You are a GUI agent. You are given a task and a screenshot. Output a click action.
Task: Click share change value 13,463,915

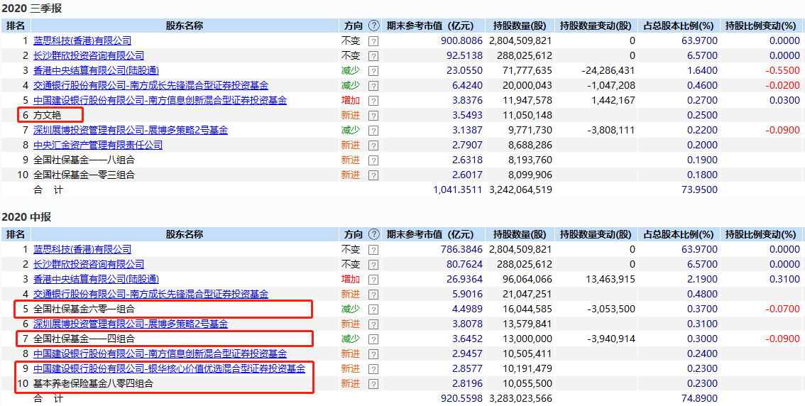click(609, 279)
